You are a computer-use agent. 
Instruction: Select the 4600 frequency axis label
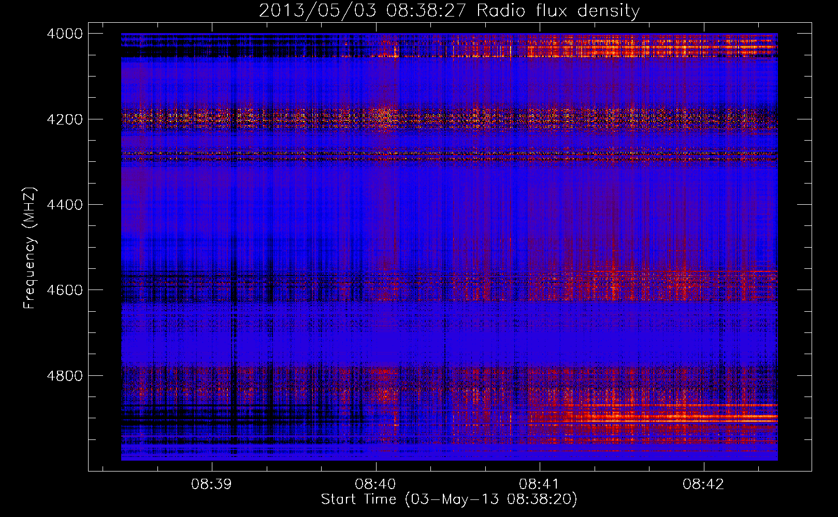(x=65, y=290)
